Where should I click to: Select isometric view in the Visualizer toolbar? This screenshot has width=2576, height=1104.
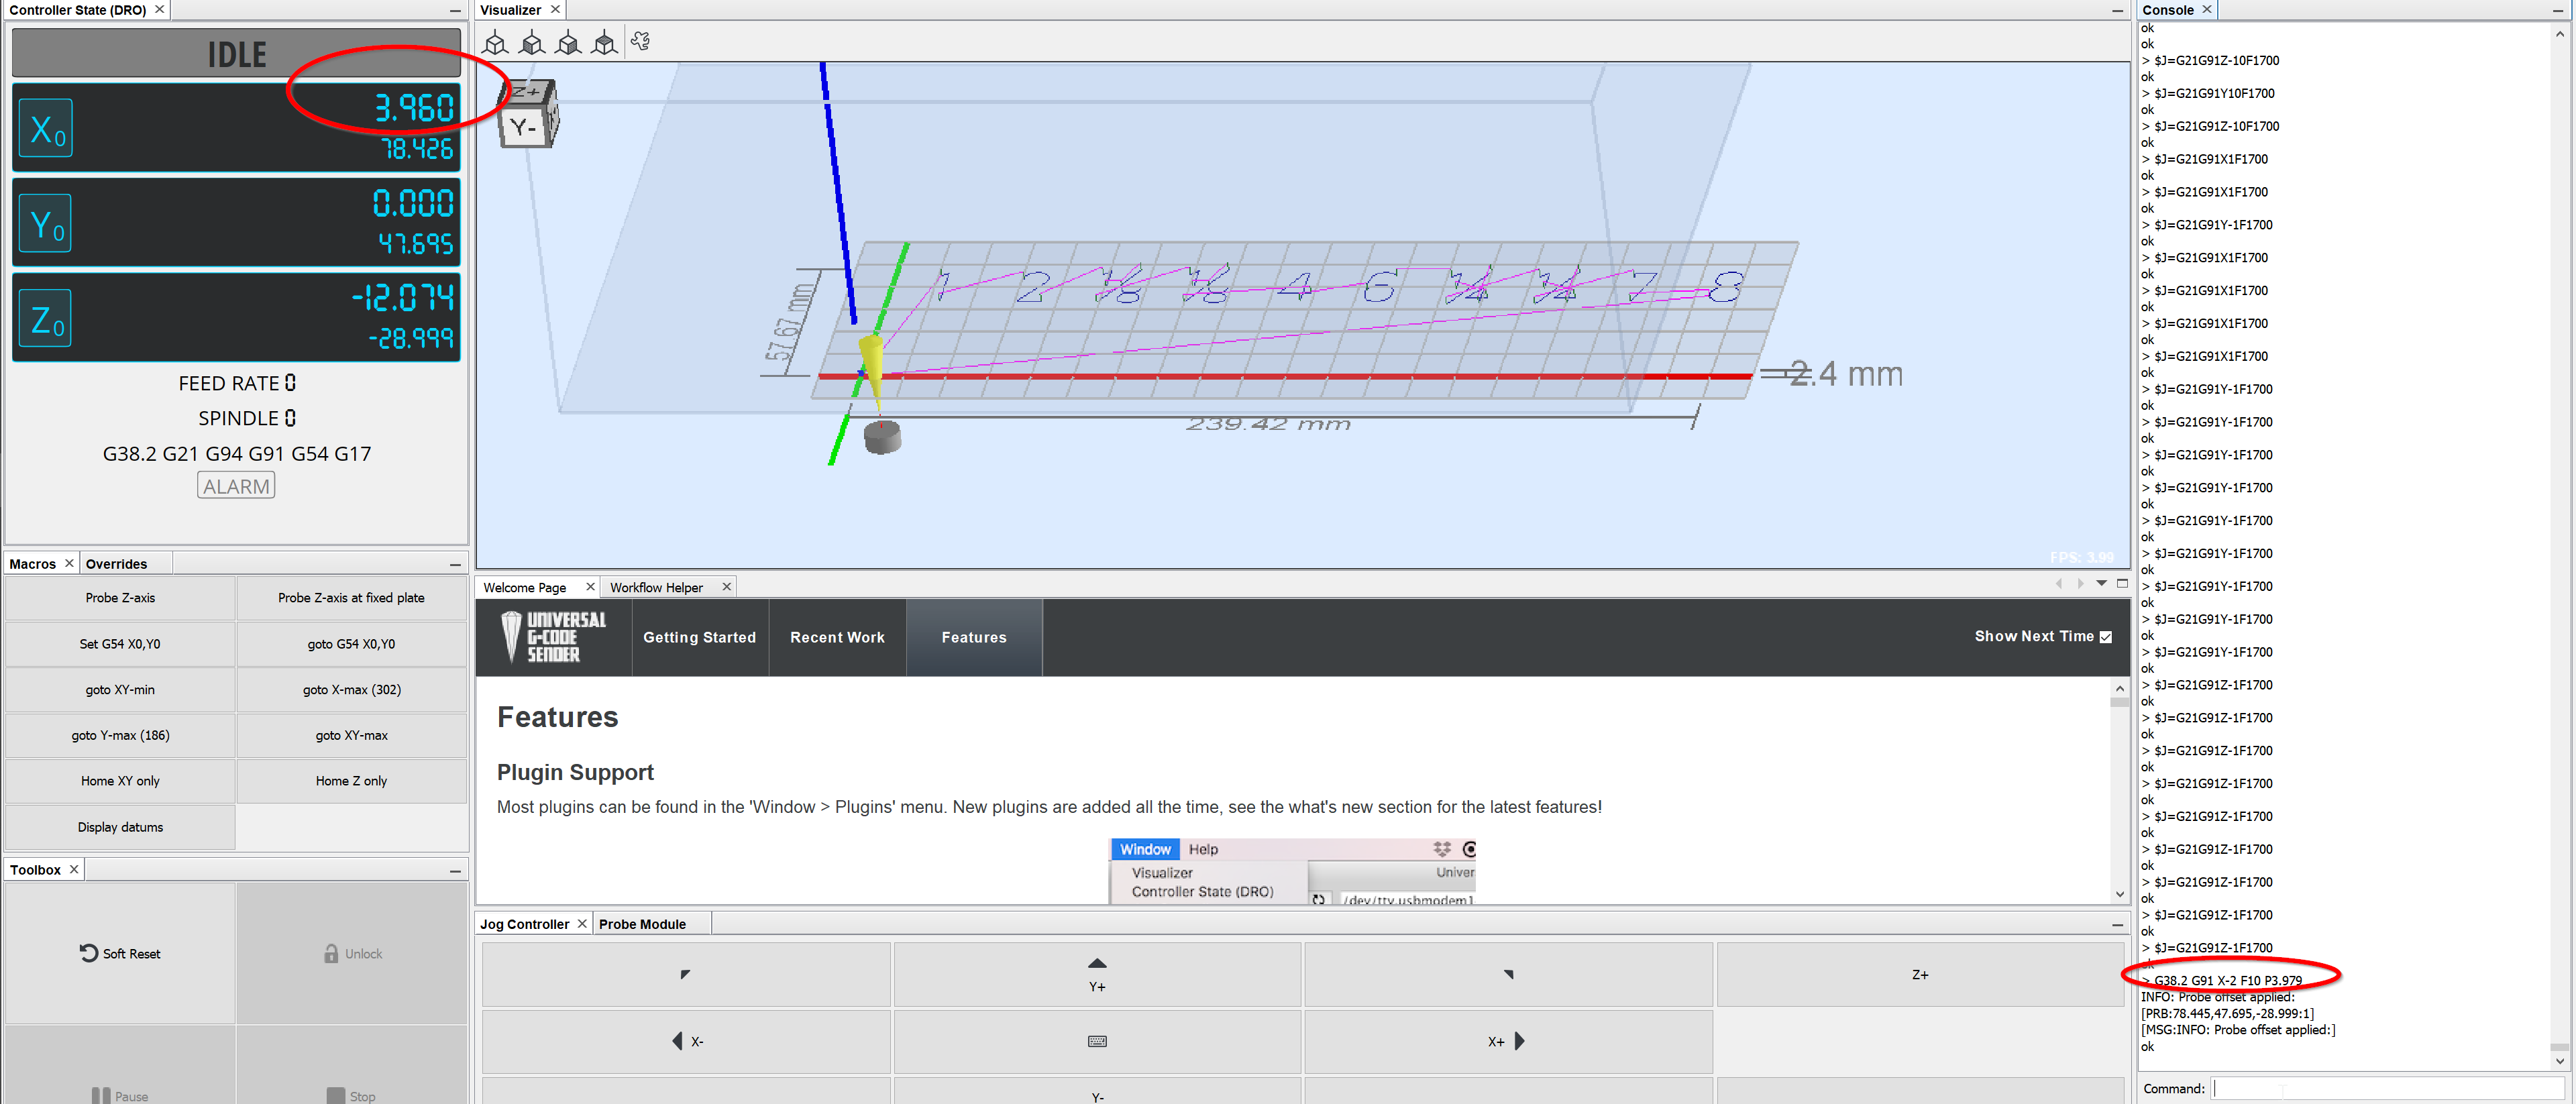495,42
